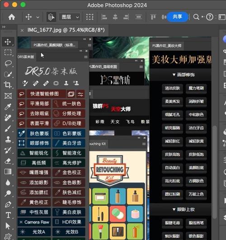Open the DR5茶末版 panel menu

pos(86,57)
